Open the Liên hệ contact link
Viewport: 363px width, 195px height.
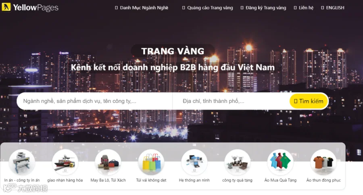point(303,8)
